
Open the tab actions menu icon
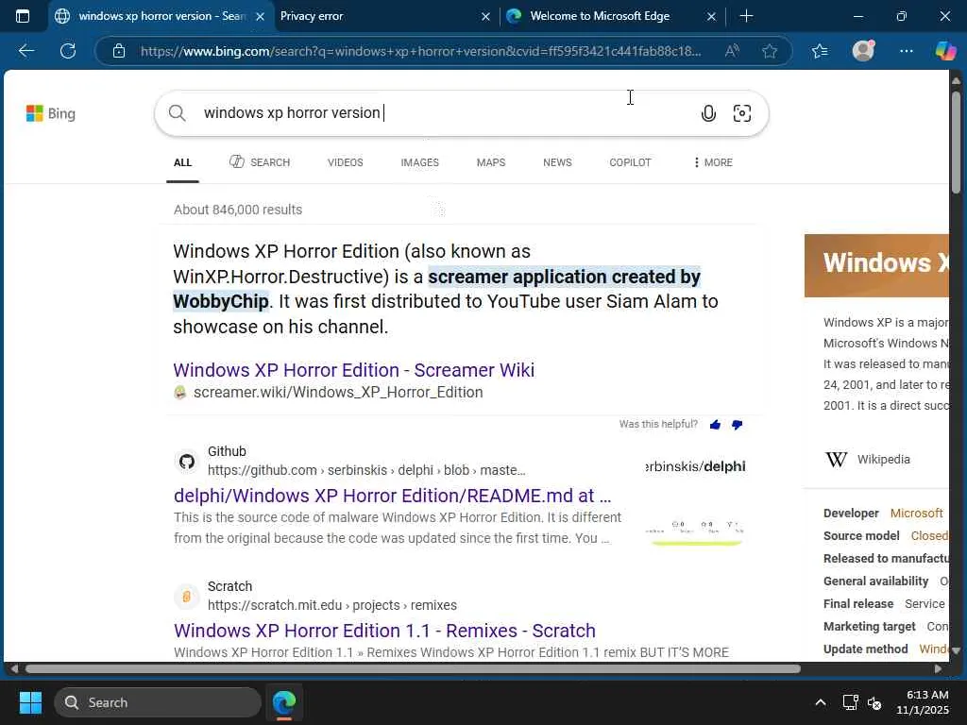(x=23, y=16)
